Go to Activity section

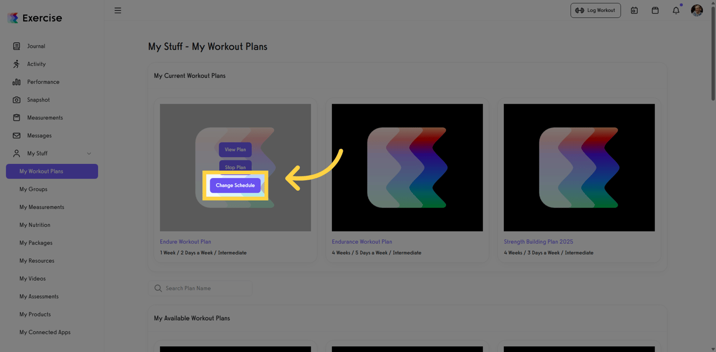[x=36, y=64]
